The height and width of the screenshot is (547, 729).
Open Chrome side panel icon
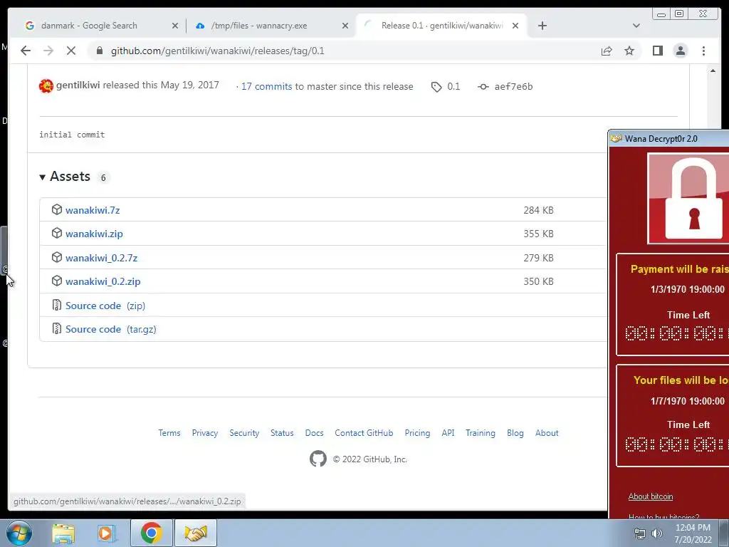[657, 51]
